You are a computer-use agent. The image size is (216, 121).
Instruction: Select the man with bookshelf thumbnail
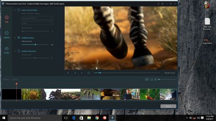pyautogui.click(x=130, y=94)
